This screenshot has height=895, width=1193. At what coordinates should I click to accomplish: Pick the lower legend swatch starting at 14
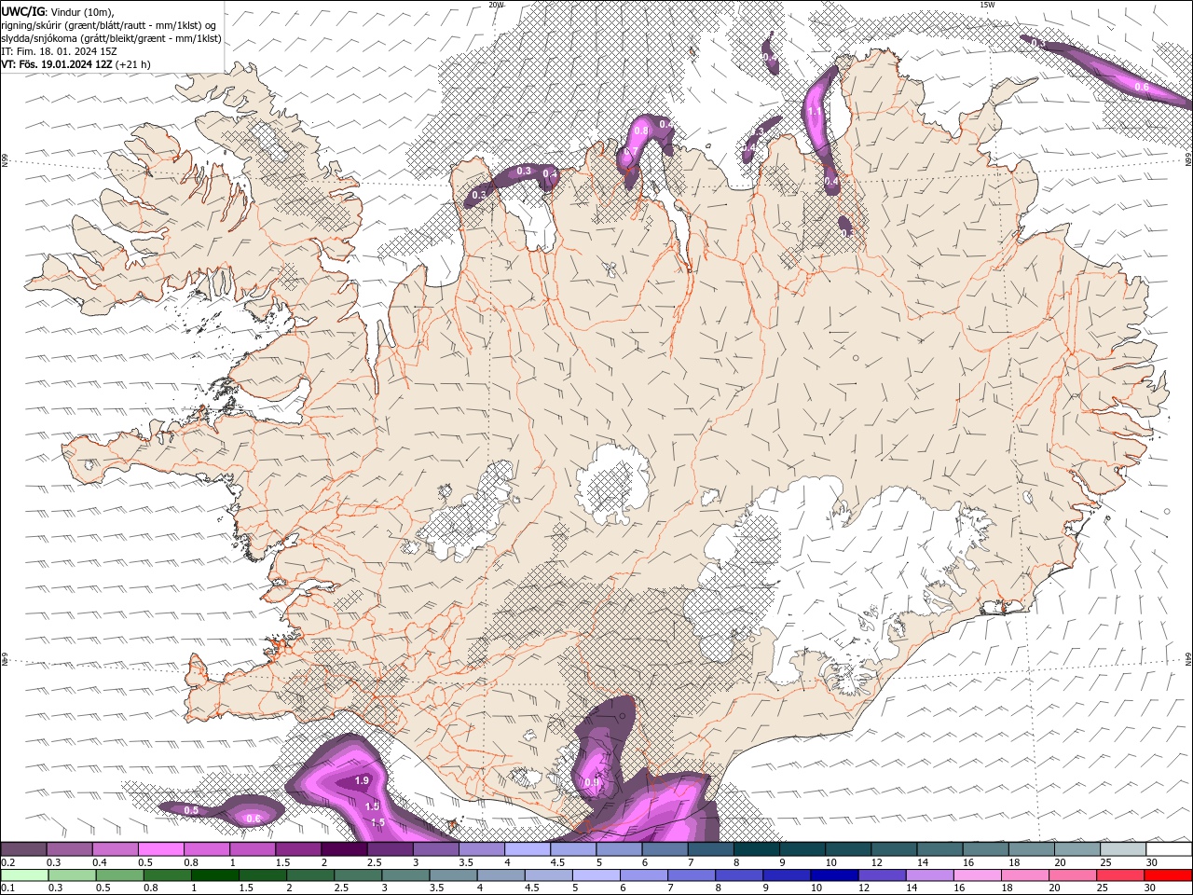(x=930, y=875)
